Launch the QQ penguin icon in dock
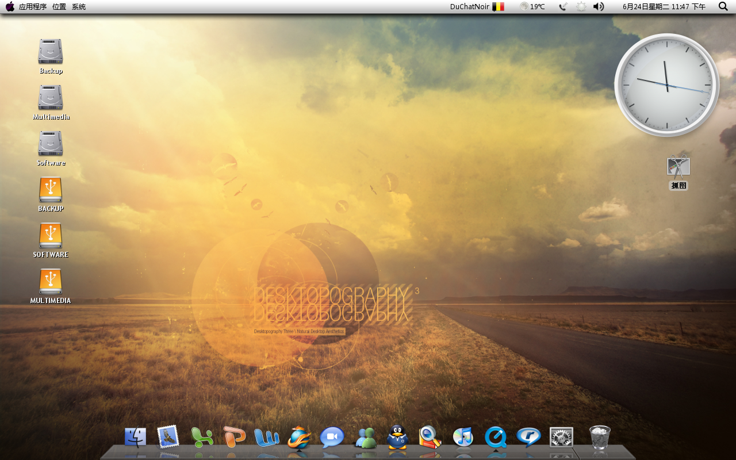736x460 pixels. tap(397, 437)
